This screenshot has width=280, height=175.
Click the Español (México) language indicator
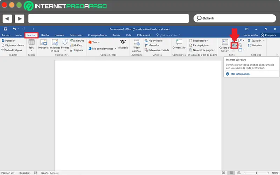(x=49, y=173)
